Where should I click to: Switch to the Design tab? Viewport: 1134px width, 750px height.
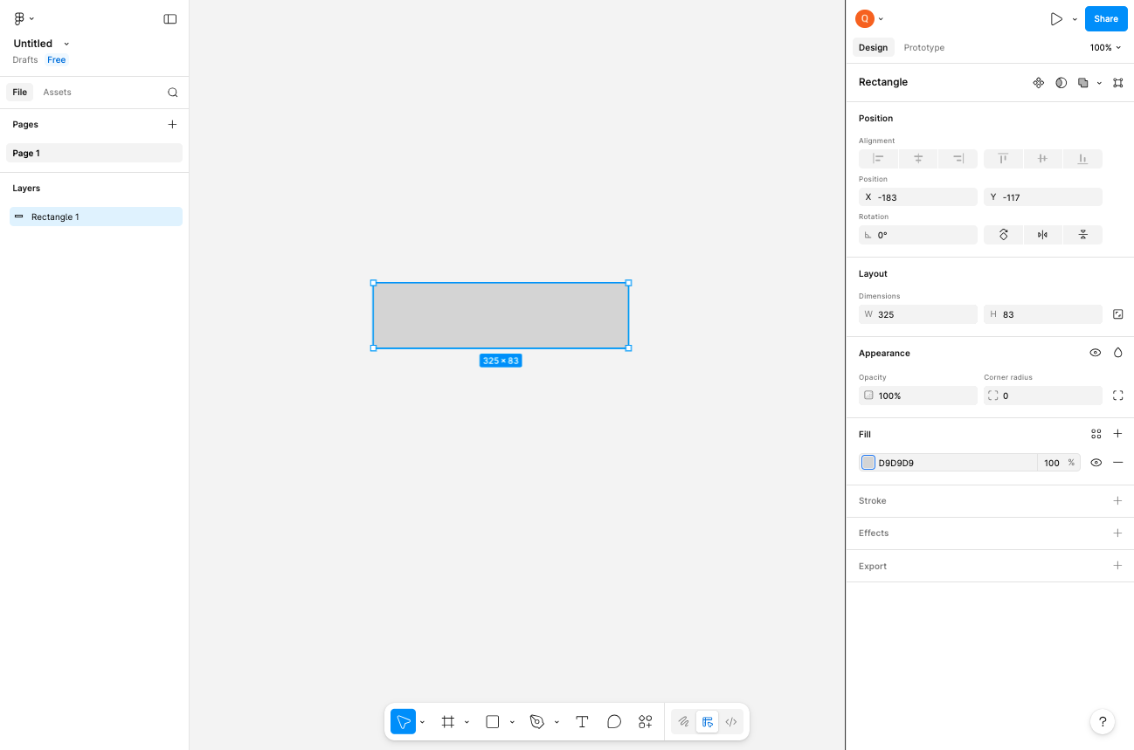(873, 48)
